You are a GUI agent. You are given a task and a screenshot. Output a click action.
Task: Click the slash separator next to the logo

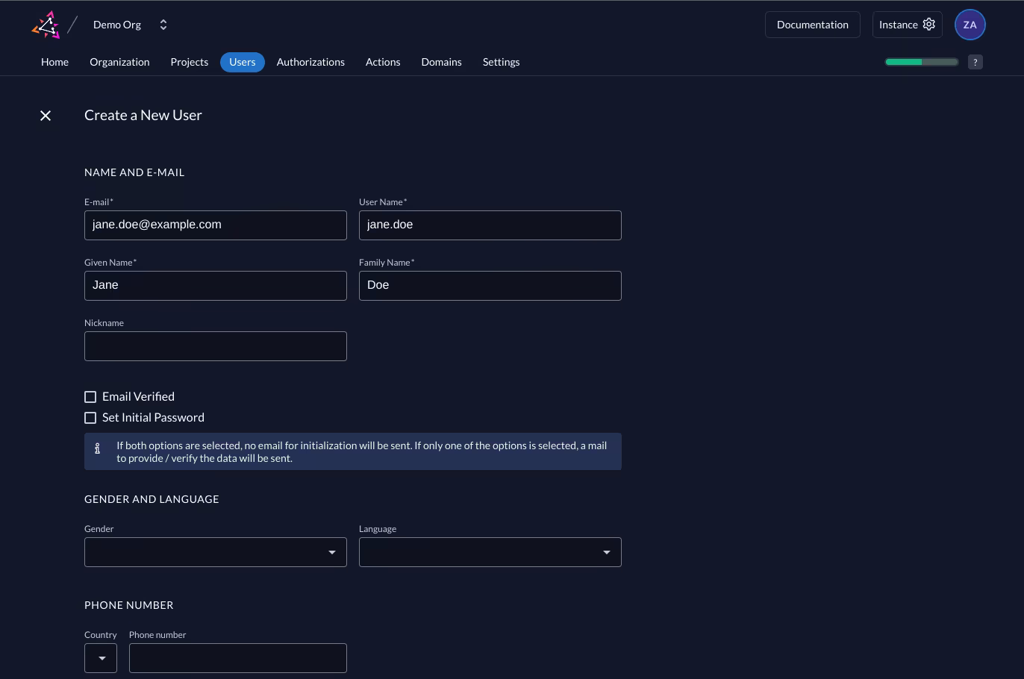tap(72, 24)
